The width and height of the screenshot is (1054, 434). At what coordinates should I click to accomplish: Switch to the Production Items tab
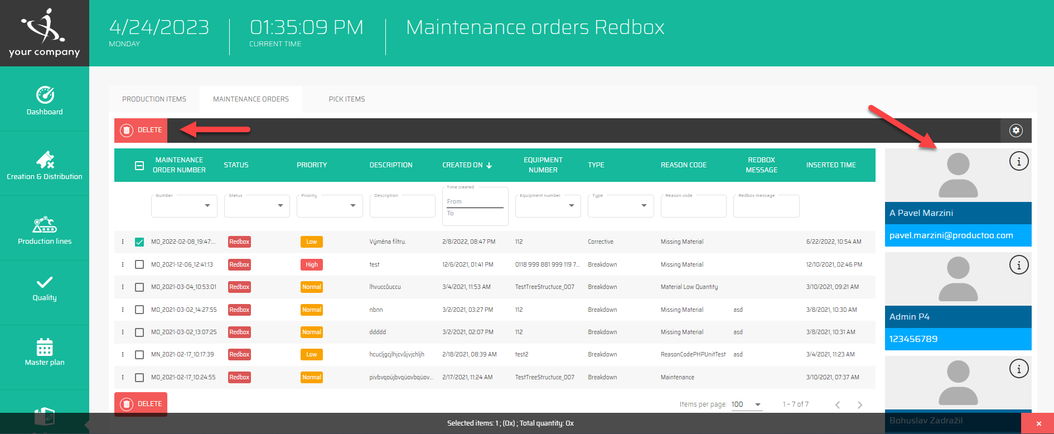(154, 99)
